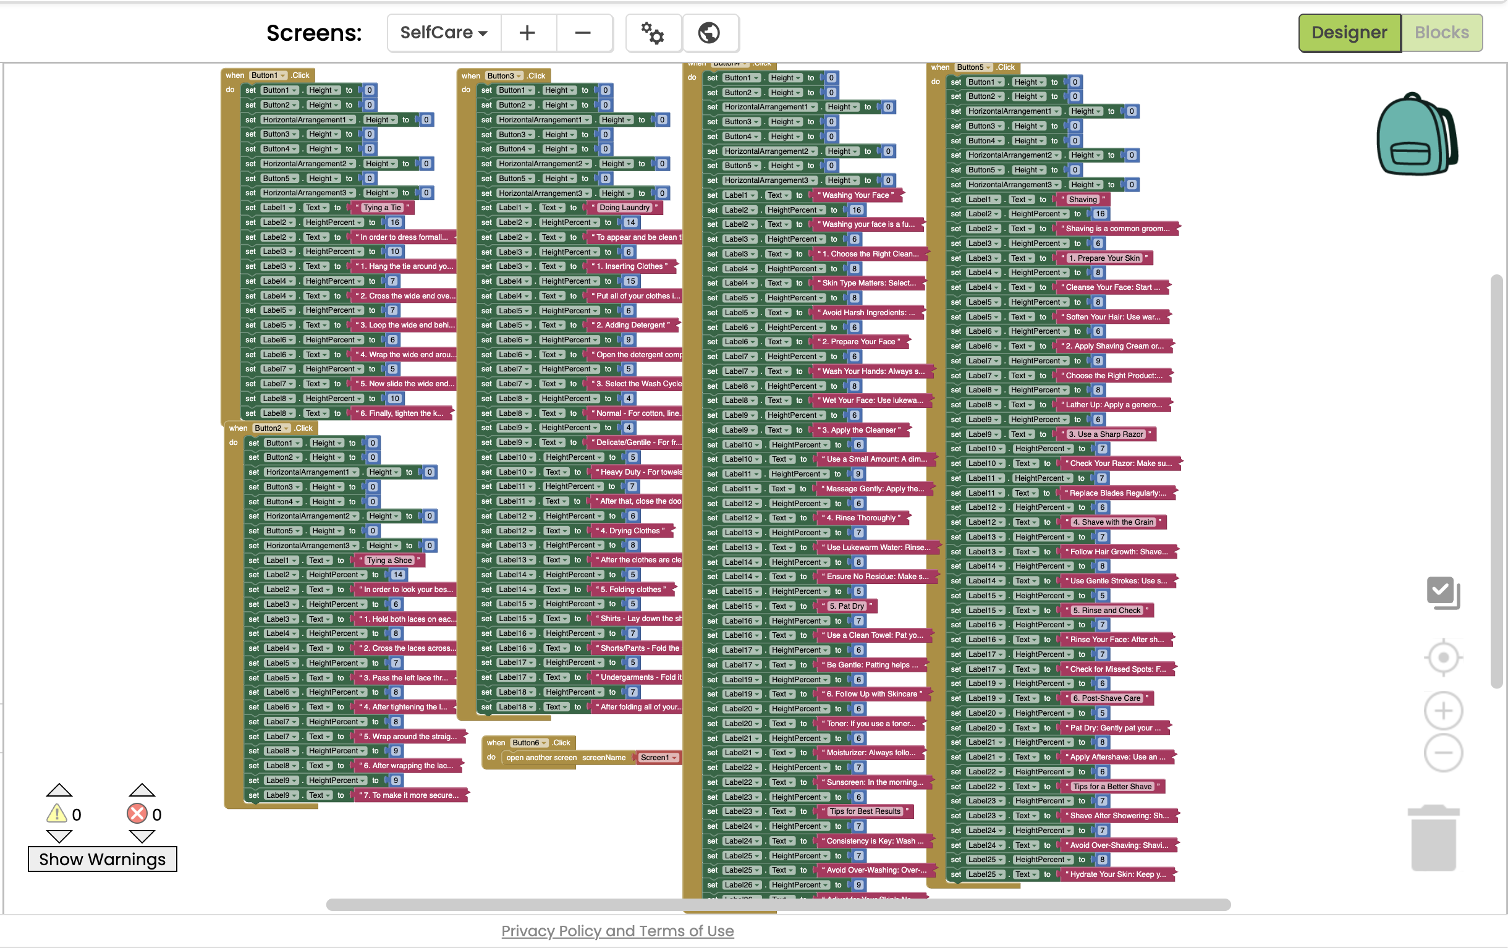
Task: Click the project settings gears icon
Action: point(653,33)
